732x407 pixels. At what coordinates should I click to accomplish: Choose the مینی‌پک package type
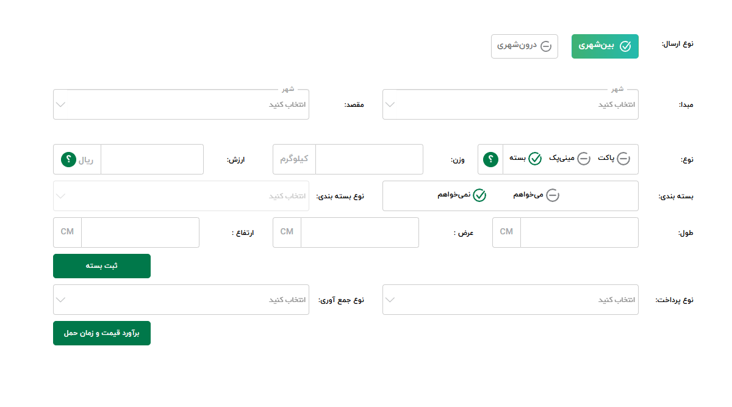pos(570,159)
